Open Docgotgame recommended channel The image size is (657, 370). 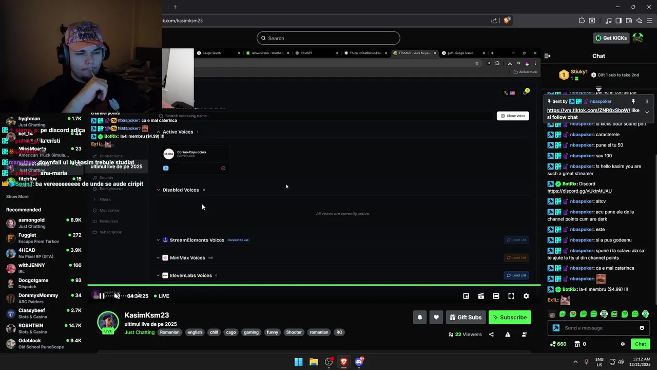pyautogui.click(x=44, y=283)
